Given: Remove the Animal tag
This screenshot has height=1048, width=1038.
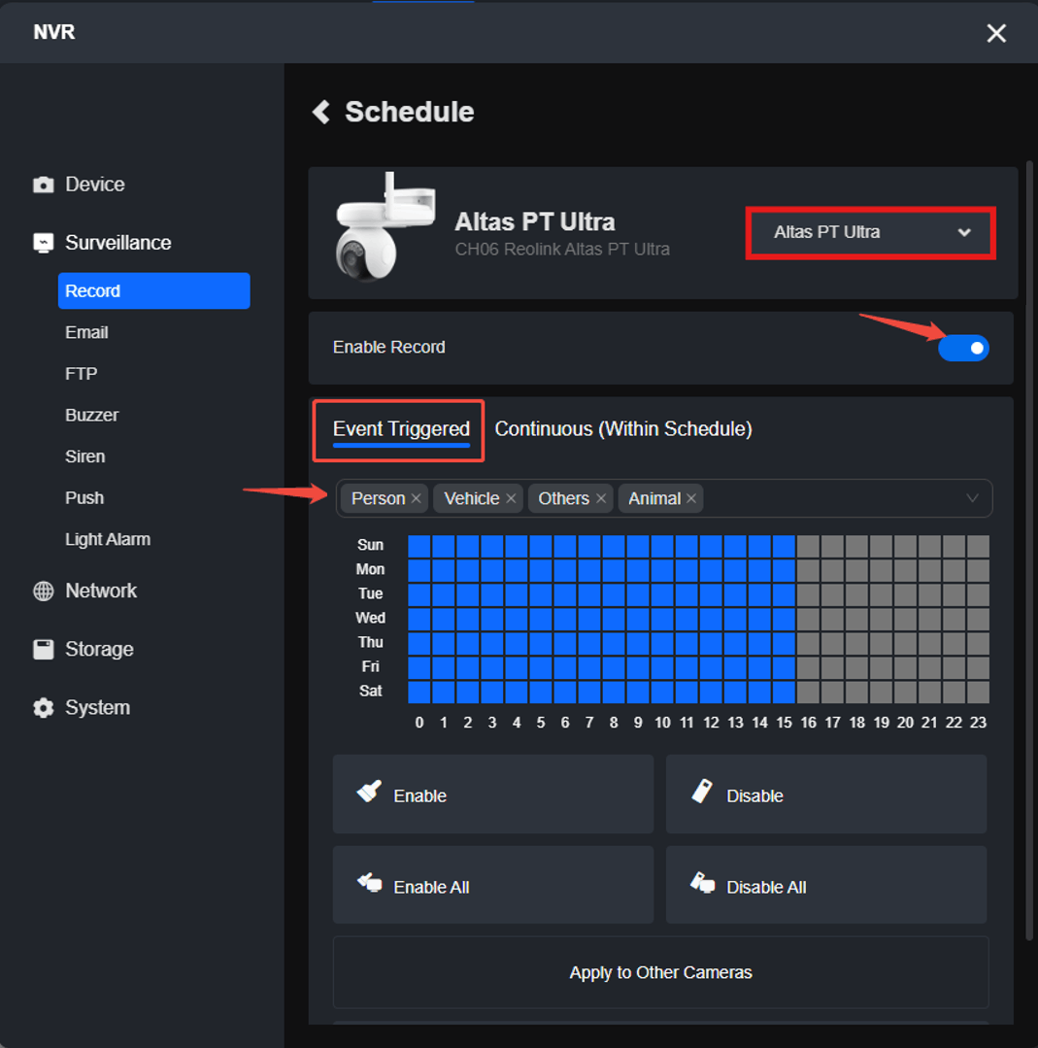Looking at the screenshot, I should (691, 498).
